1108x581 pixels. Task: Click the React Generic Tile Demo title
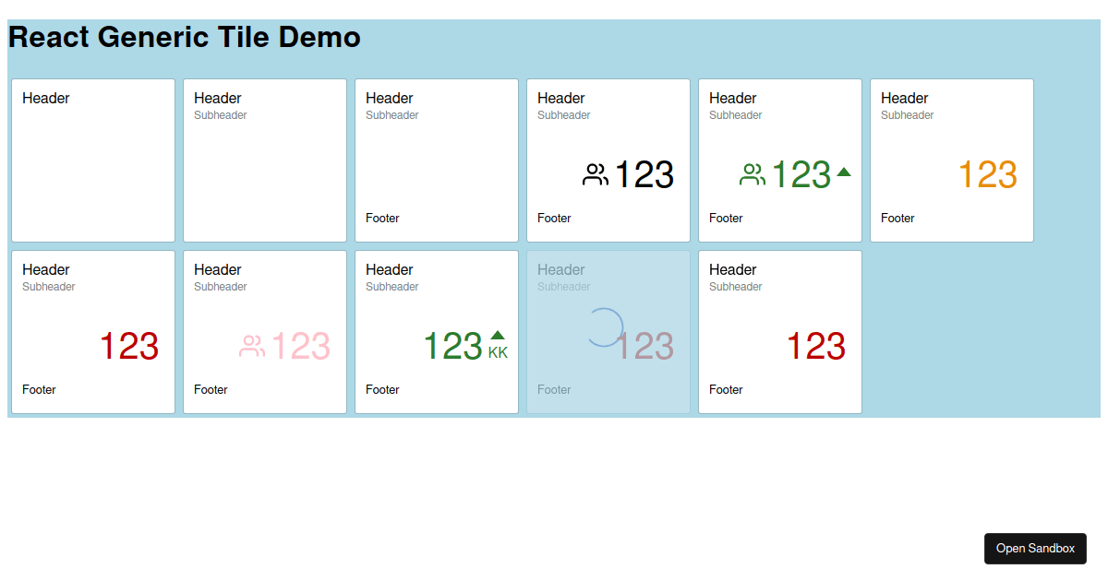tap(185, 37)
